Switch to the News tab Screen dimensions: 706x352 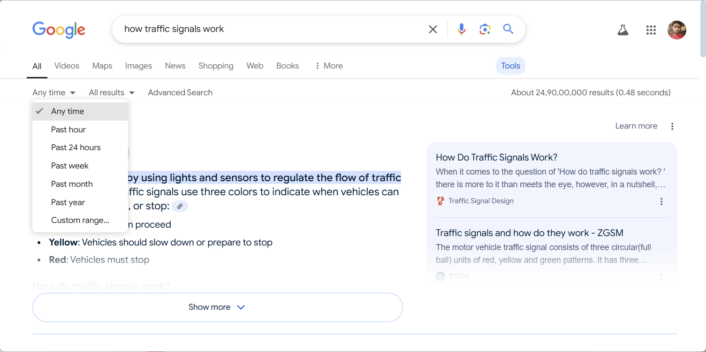pos(175,66)
